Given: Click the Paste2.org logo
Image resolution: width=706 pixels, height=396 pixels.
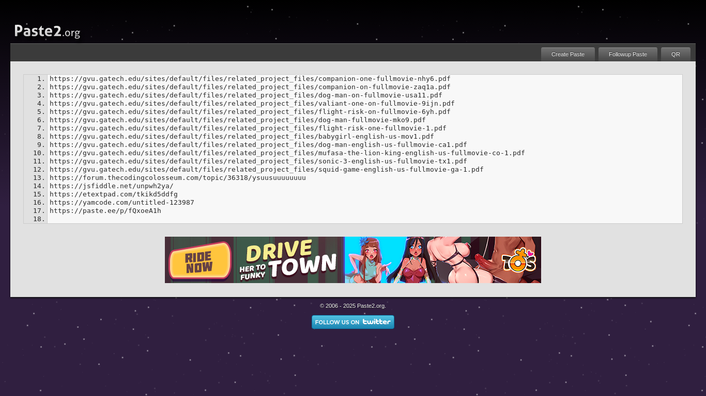Looking at the screenshot, I should pos(47,31).
